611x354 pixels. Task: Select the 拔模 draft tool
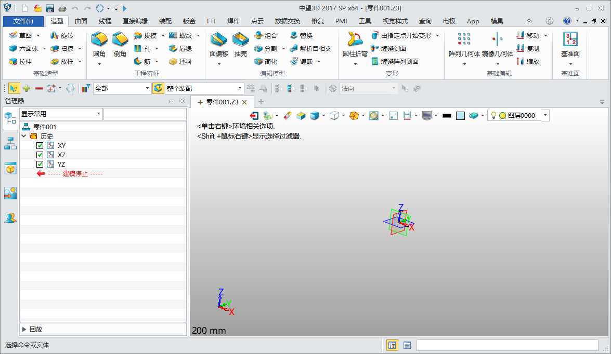pos(145,35)
